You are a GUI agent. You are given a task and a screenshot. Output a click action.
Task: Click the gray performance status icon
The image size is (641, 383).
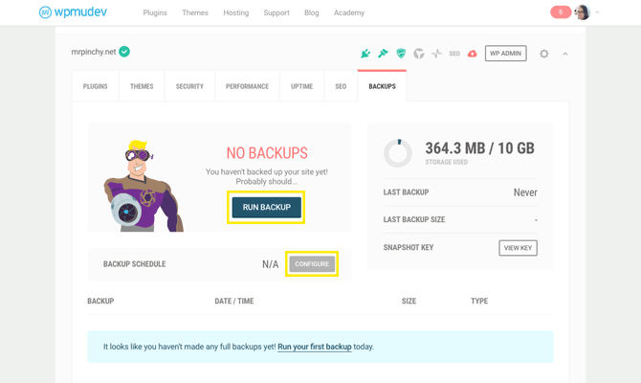tap(419, 54)
